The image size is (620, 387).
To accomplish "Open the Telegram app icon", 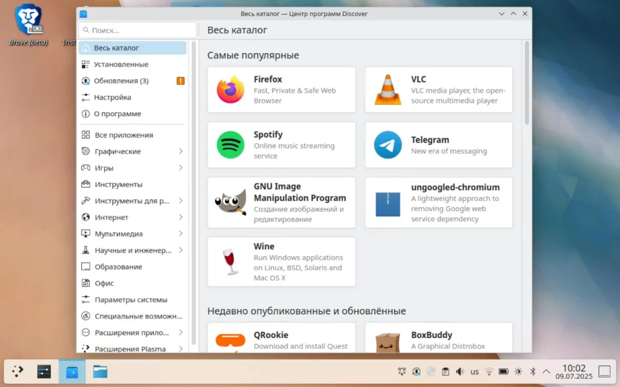I will click(x=388, y=144).
